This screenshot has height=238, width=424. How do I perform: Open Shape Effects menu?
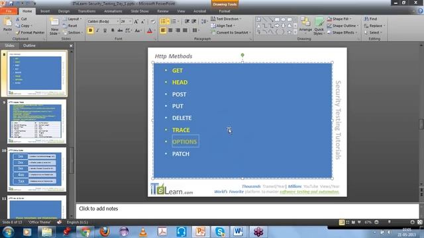342,32
